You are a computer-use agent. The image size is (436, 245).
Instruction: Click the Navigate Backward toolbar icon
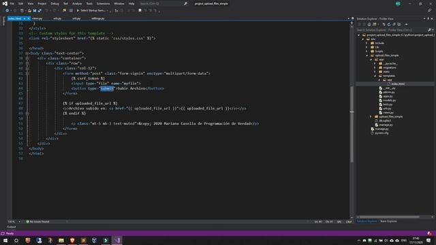(7, 11)
